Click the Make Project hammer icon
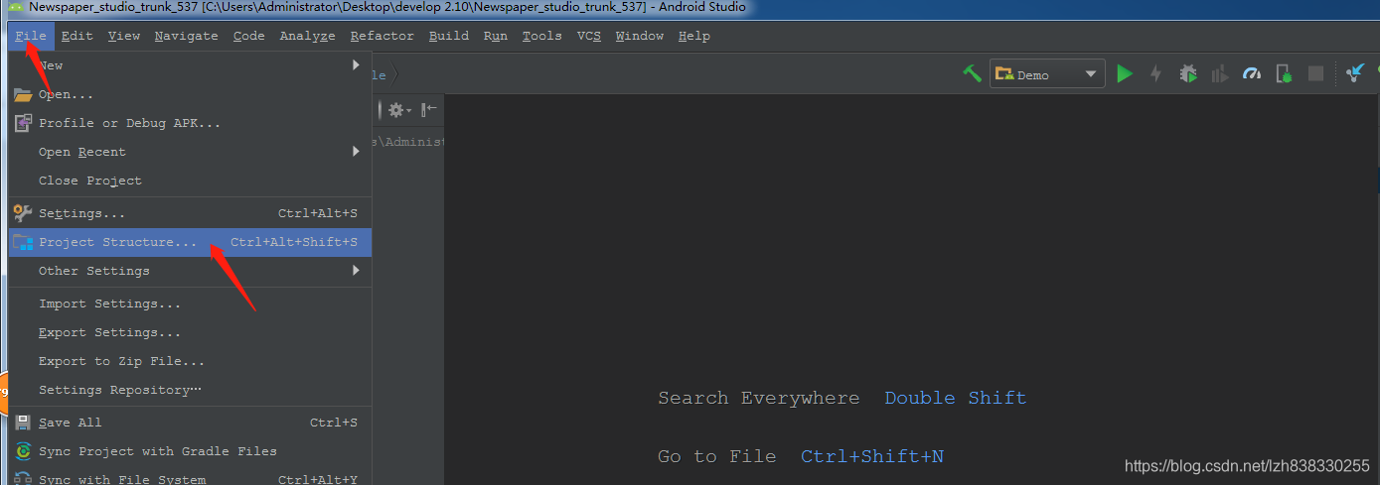This screenshot has width=1380, height=485. (x=973, y=73)
